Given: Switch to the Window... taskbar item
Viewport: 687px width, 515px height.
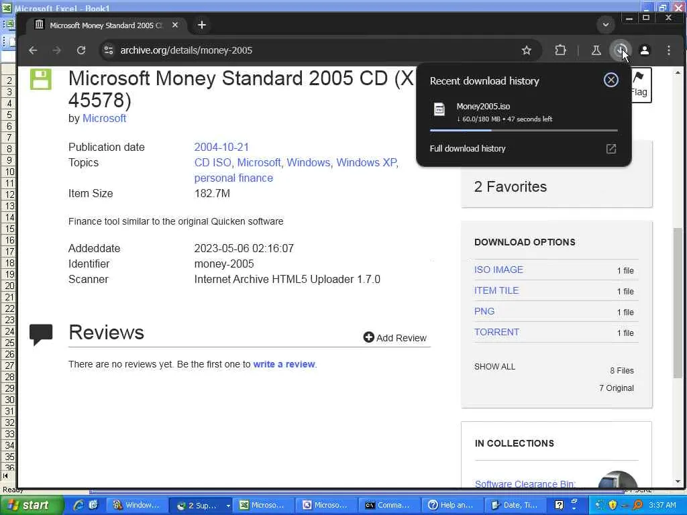Looking at the screenshot, I should pos(137,505).
